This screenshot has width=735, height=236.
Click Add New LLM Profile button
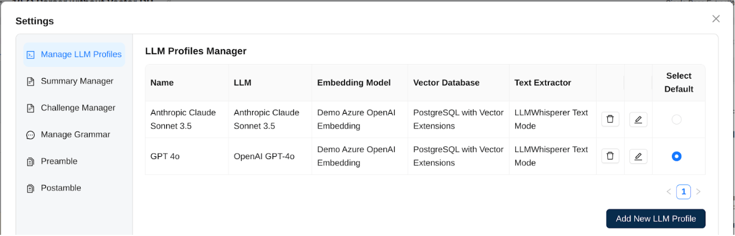[x=655, y=218]
